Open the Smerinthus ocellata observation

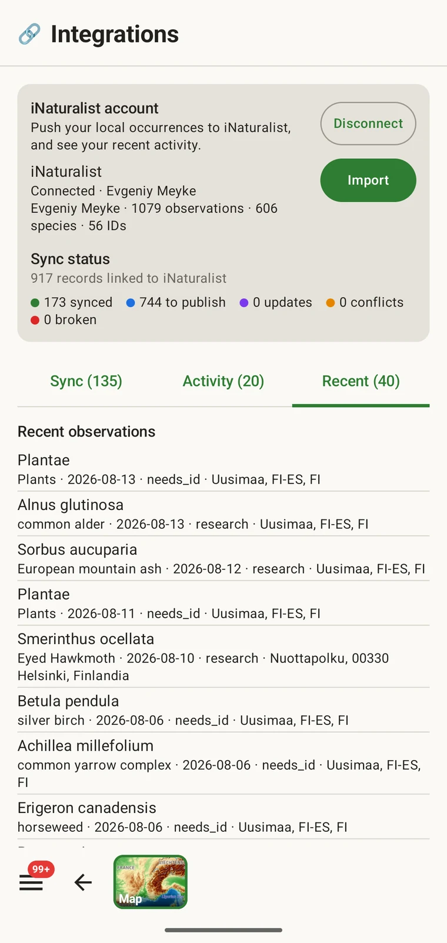(223, 657)
